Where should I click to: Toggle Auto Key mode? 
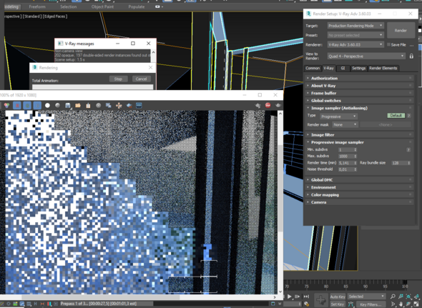click(338, 297)
